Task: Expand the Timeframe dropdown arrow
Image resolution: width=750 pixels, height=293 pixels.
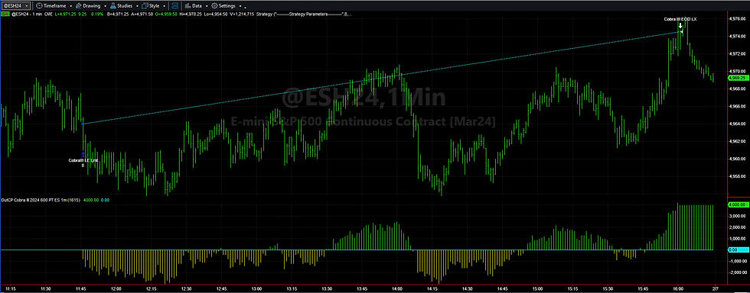Action: point(70,6)
